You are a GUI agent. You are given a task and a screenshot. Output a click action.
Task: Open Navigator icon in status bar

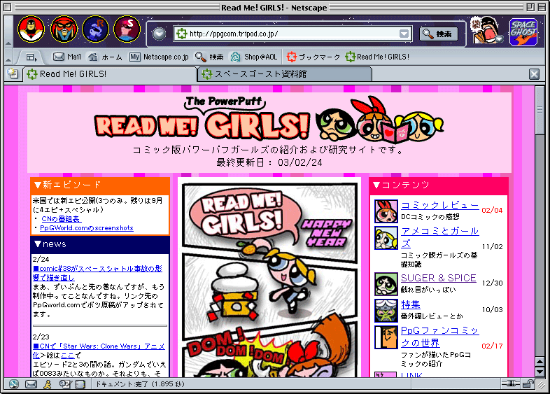(x=13, y=384)
